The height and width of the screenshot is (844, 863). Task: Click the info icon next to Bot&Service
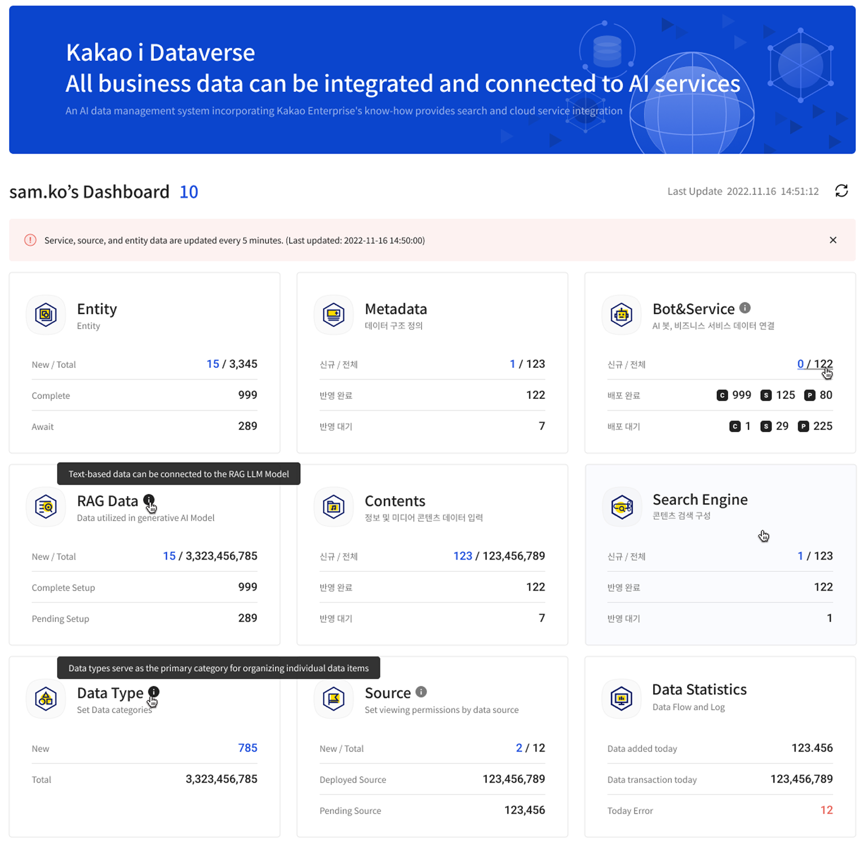(745, 308)
